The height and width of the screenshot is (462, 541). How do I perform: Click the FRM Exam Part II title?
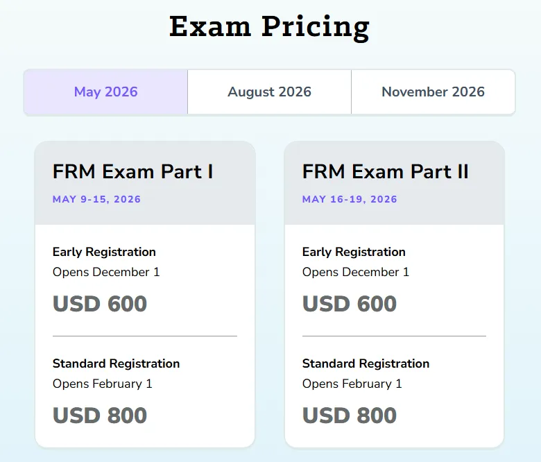386,171
